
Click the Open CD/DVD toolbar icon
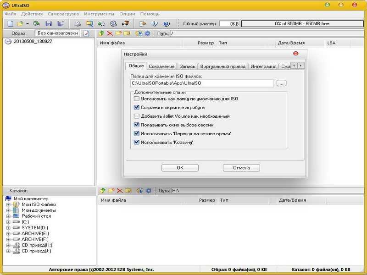pos(37,24)
